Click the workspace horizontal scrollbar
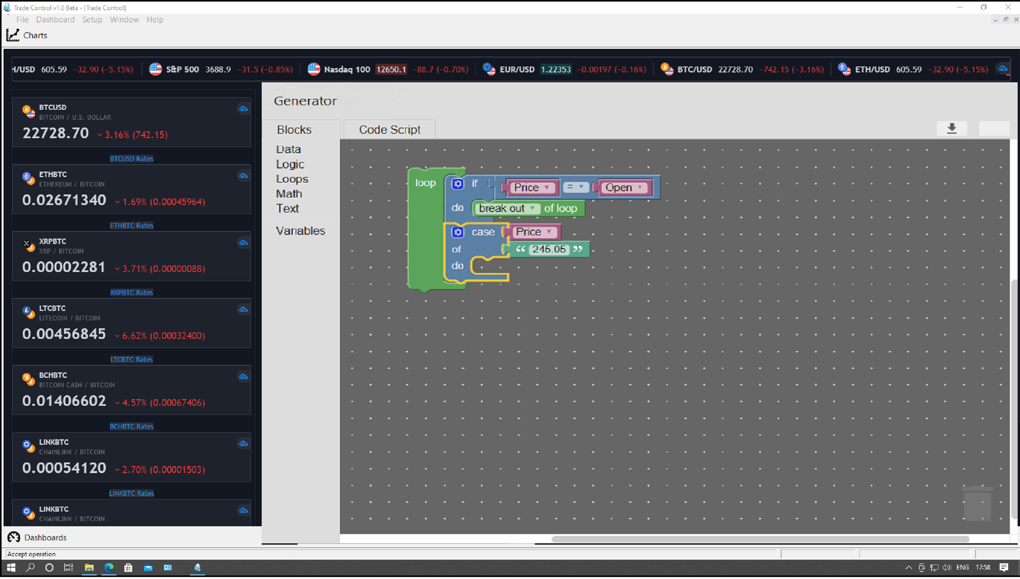1020x579 pixels. (760, 539)
